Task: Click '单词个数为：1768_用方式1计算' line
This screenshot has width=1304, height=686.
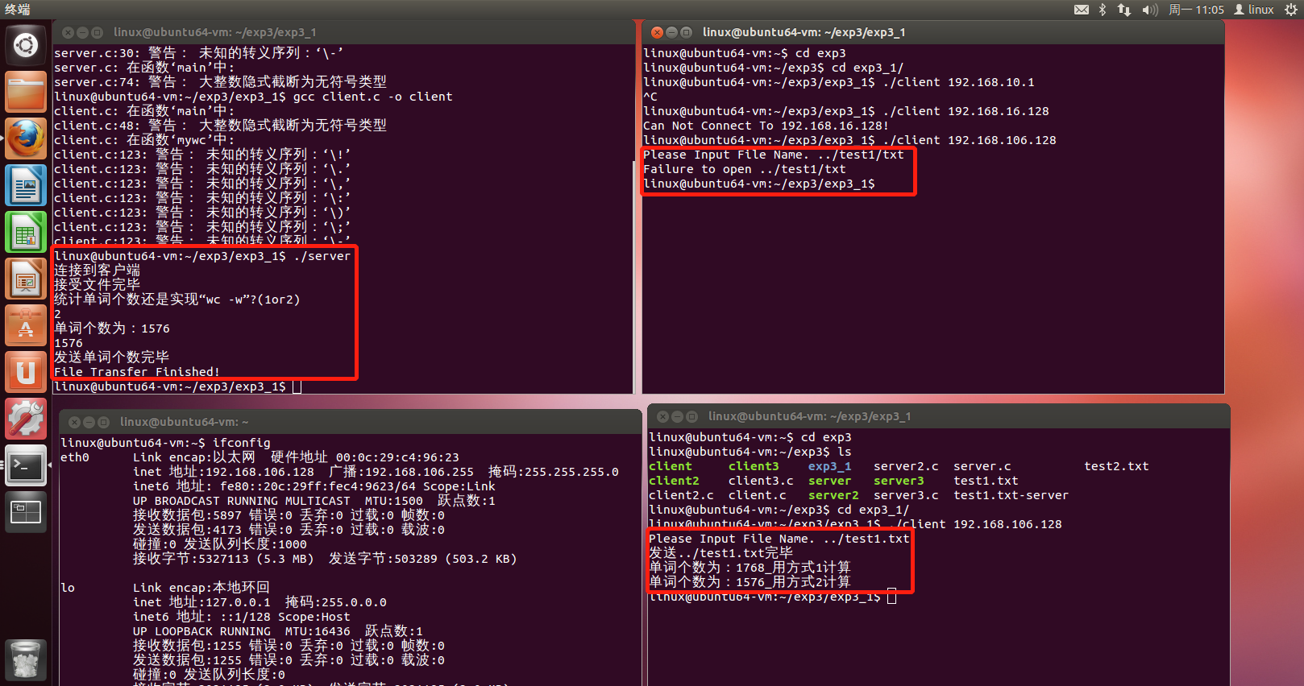Action: click(750, 568)
